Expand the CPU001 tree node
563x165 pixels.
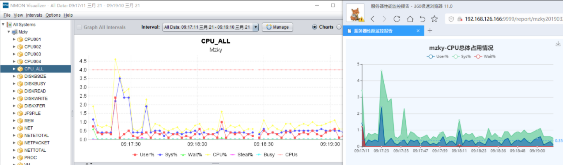click(x=14, y=39)
